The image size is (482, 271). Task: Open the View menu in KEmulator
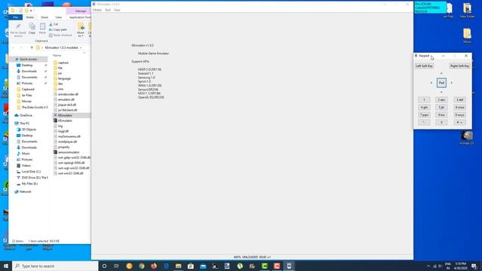coord(117,10)
